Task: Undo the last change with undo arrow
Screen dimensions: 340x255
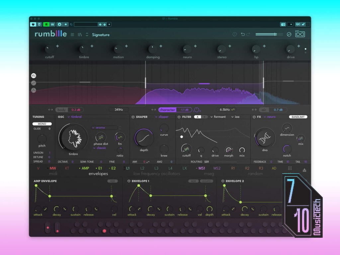Action: (x=243, y=34)
